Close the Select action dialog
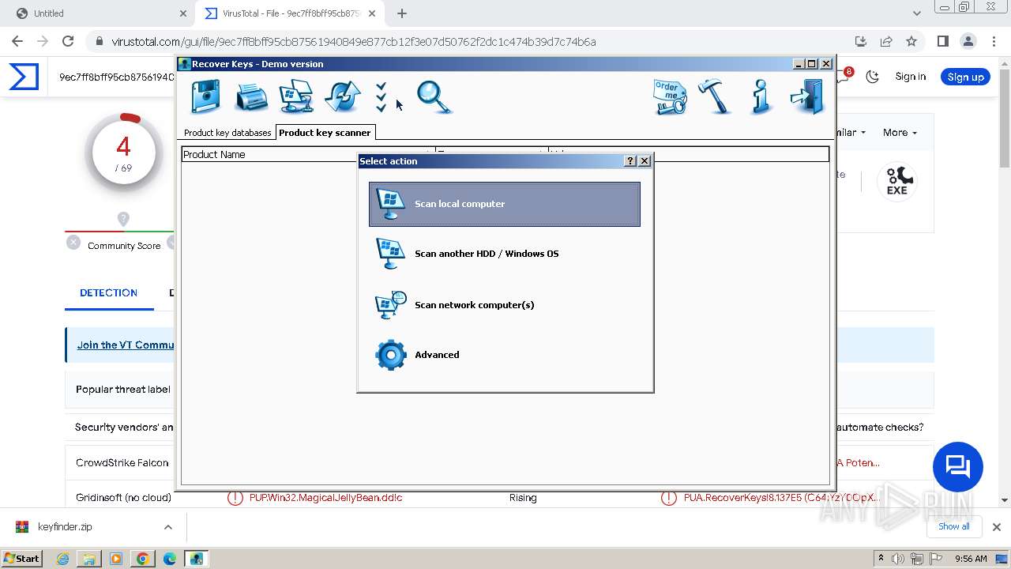The image size is (1011, 569). pyautogui.click(x=645, y=161)
